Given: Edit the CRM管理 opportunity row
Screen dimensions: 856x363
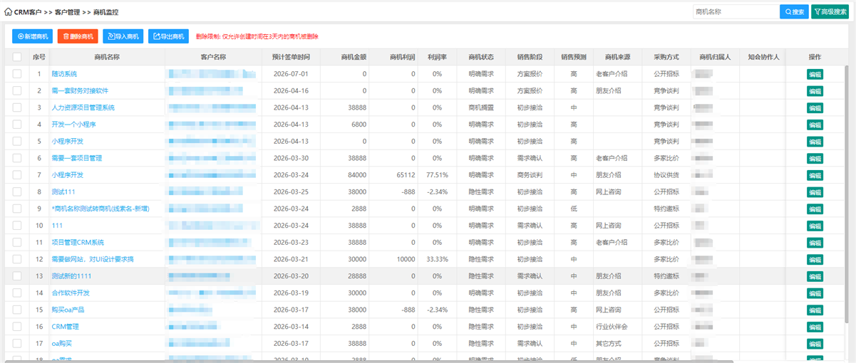Looking at the screenshot, I should tap(815, 326).
